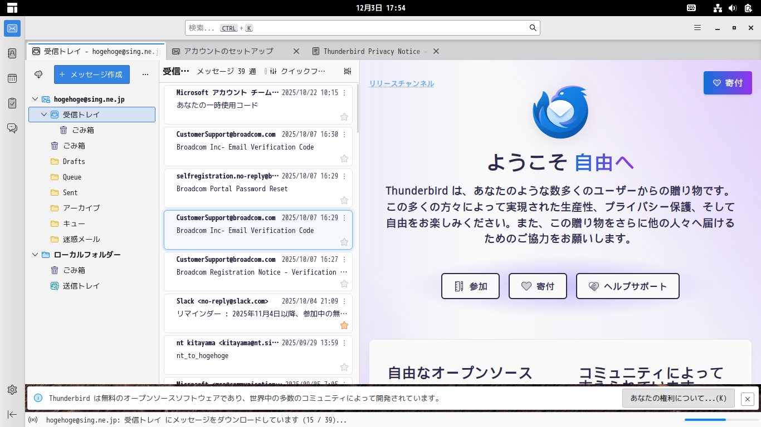Star the nt_to_hogehoge message
This screenshot has height=427, width=761.
[344, 367]
